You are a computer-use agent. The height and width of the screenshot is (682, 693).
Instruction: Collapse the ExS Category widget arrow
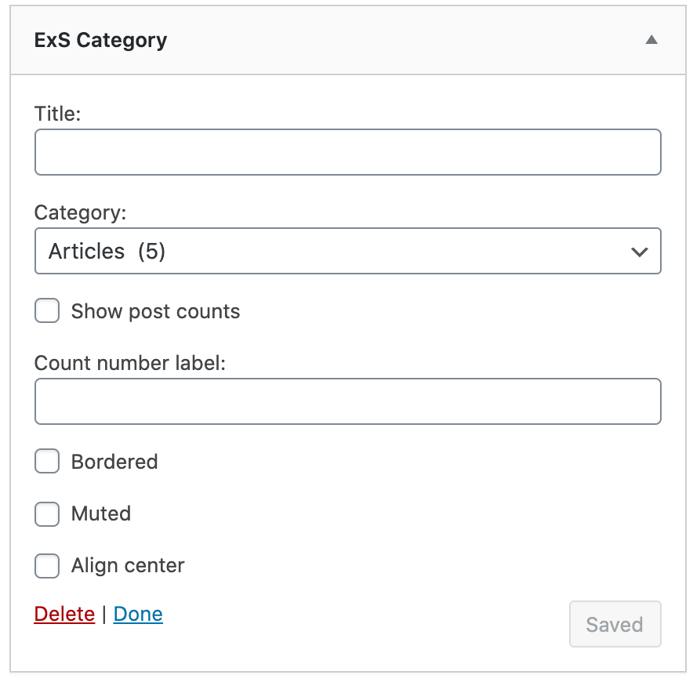pos(651,40)
